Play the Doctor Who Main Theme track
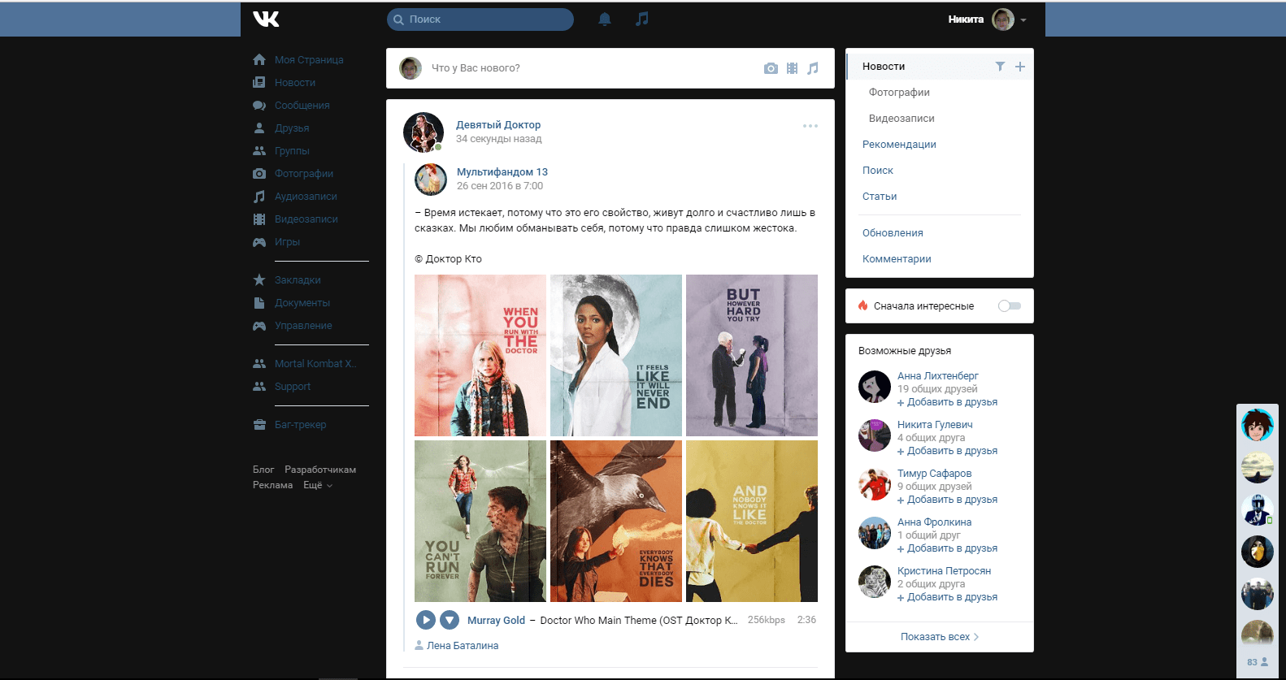Screen dimensions: 1286x680 click(426, 620)
